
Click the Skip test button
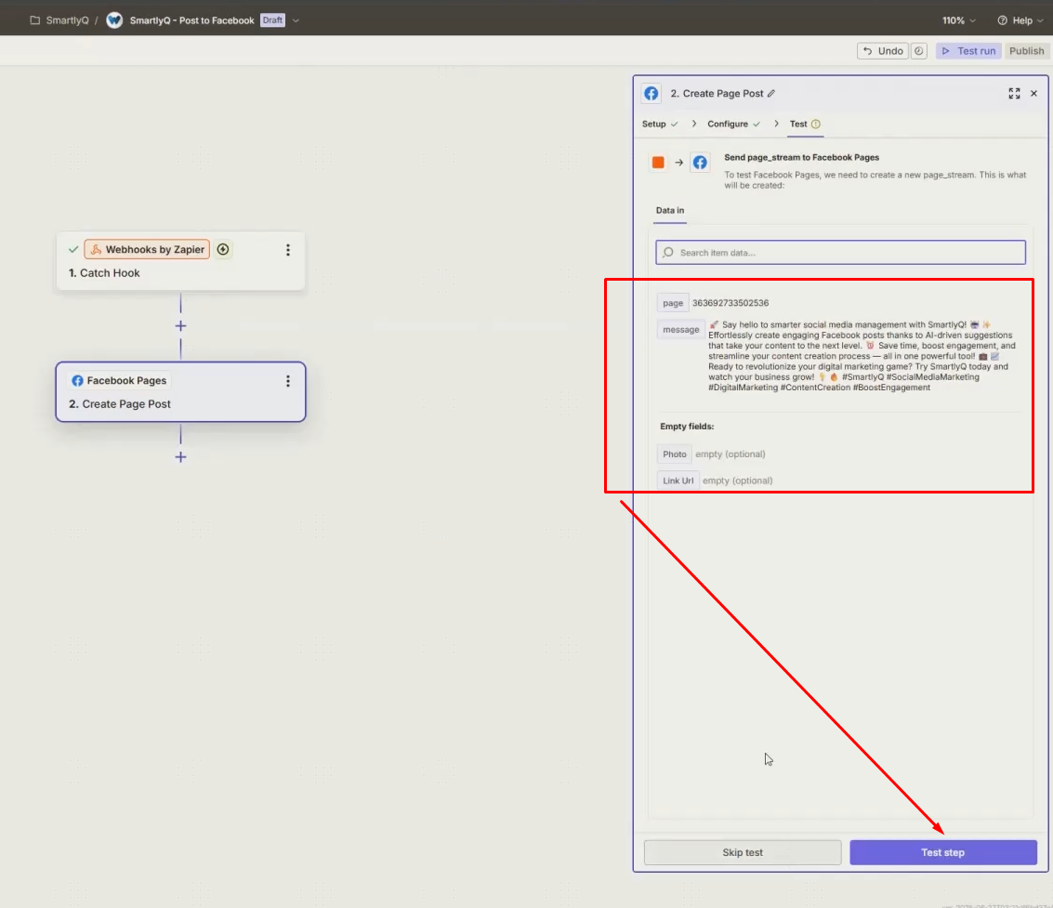click(742, 852)
